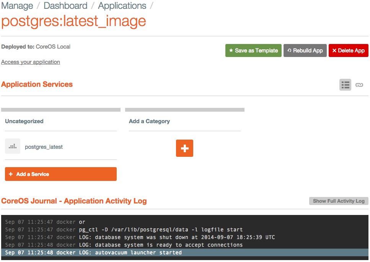
Task: Rebuild the postgres app
Action: [305, 50]
